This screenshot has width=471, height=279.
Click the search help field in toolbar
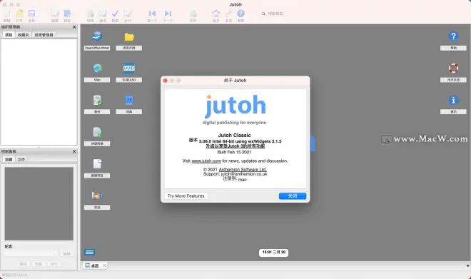point(276,14)
